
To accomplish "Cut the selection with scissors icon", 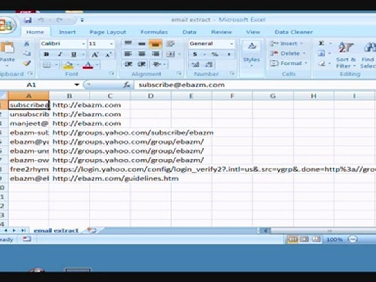I will click(x=27, y=43).
